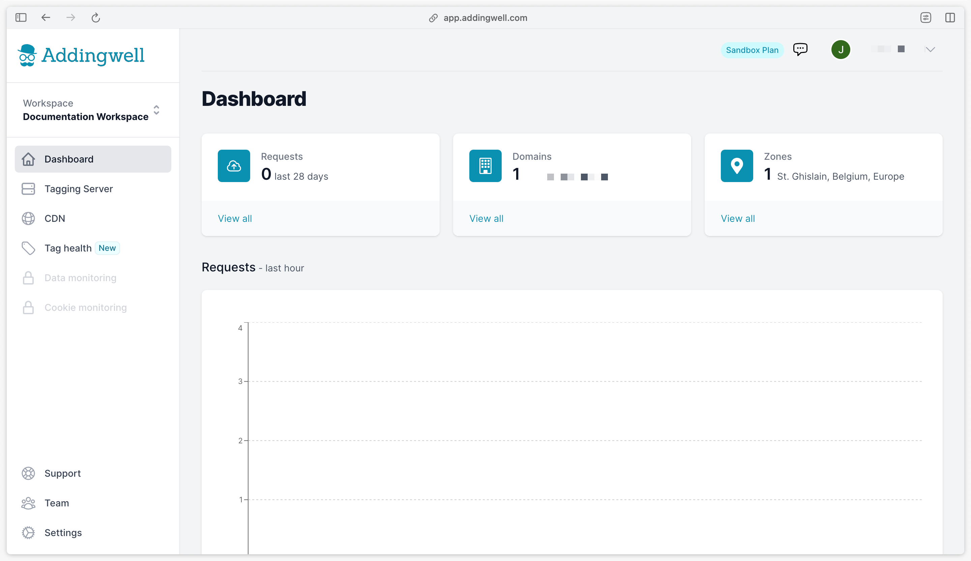
Task: Open Data monitoring in the sidebar
Action: click(93, 278)
